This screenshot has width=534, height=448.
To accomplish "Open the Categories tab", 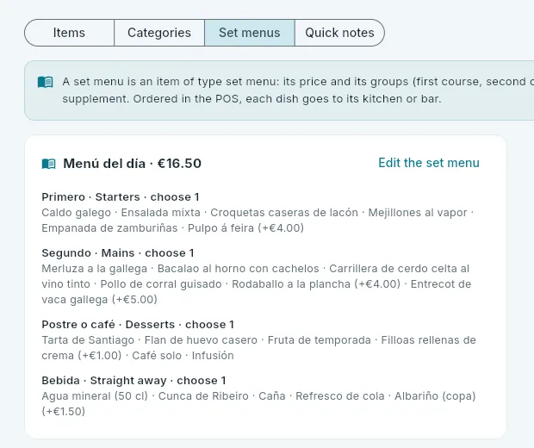I will [159, 33].
